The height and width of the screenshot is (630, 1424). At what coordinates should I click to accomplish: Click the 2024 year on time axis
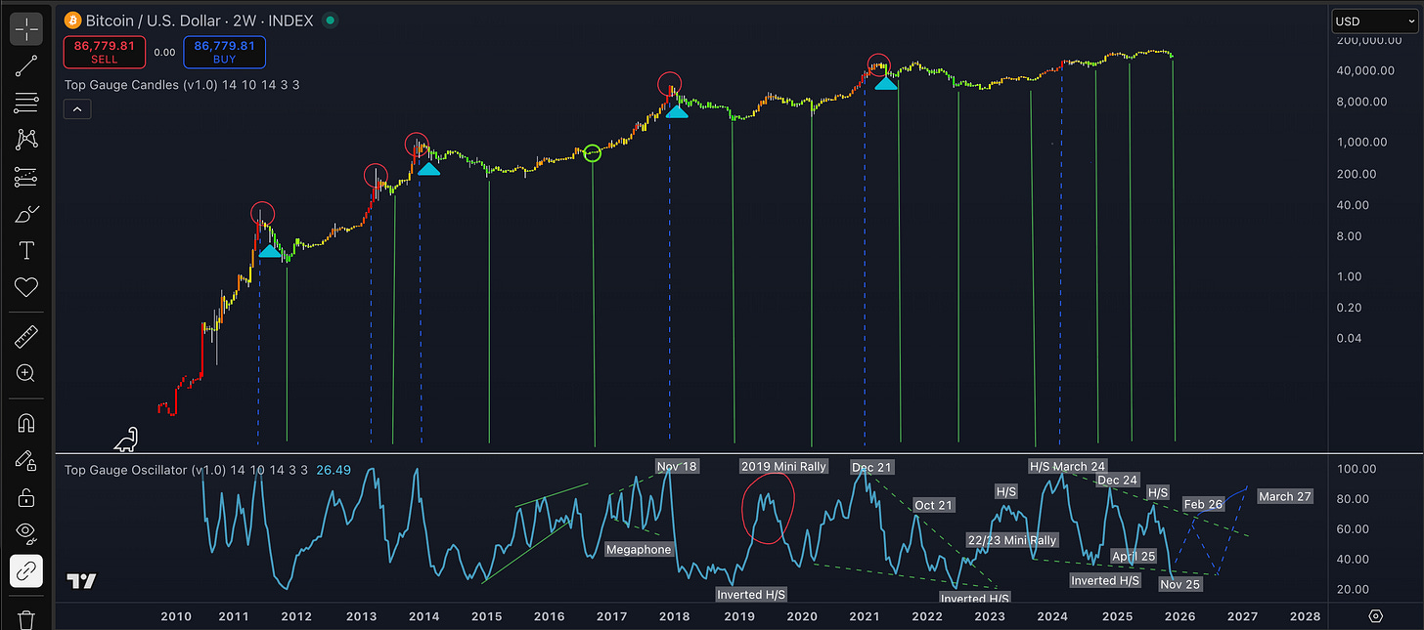[x=1052, y=616]
